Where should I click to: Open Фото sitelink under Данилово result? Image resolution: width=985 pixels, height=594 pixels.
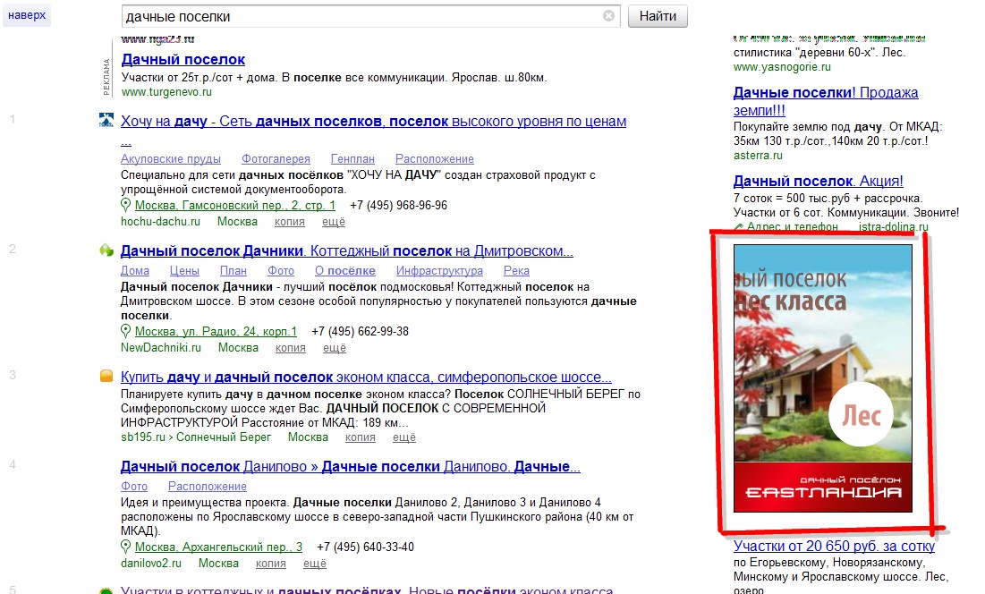(x=134, y=486)
